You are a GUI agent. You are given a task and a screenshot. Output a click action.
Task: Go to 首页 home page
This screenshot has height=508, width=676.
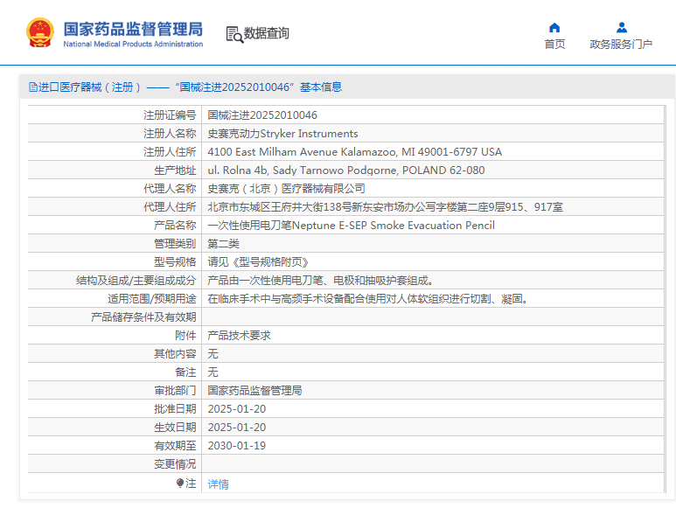pyautogui.click(x=554, y=44)
